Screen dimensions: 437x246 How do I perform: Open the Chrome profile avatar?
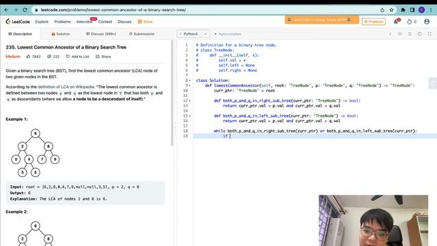click(422, 10)
